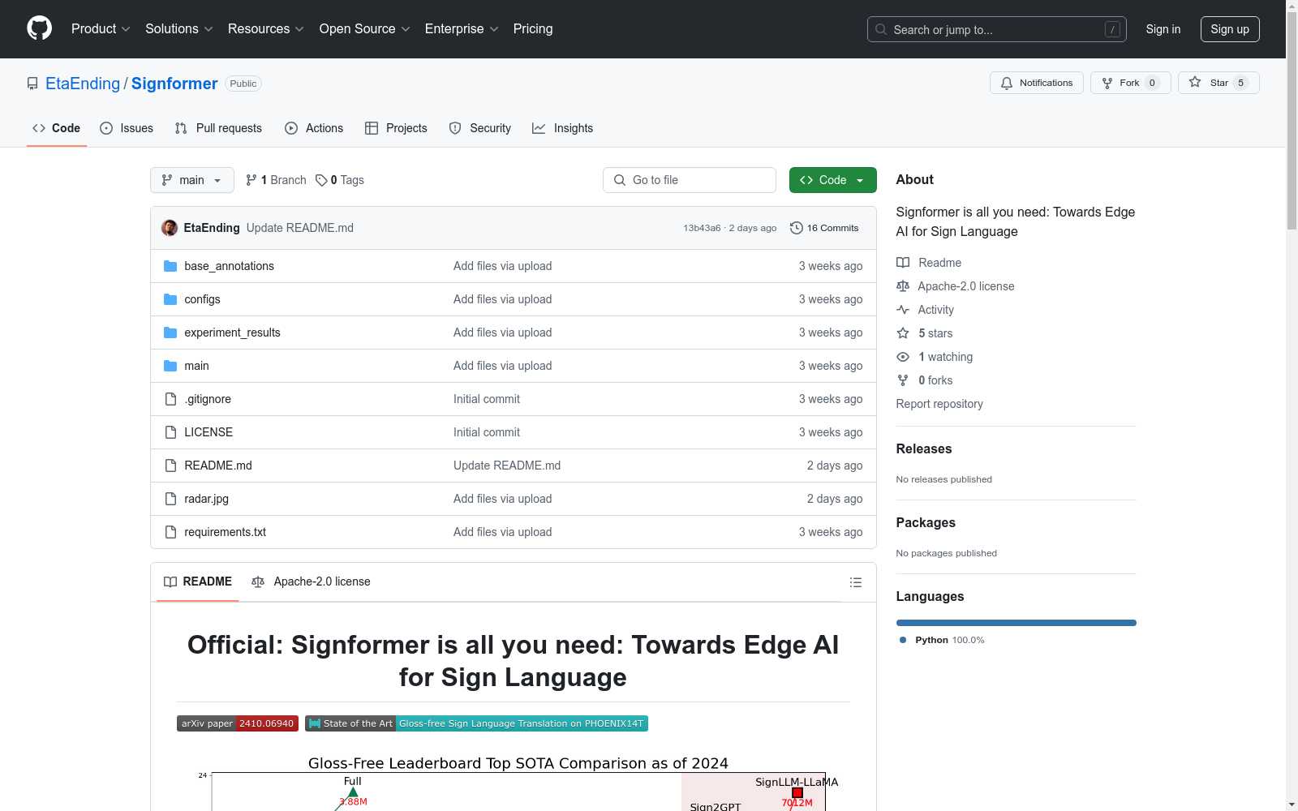Click EtaEnding's avatar in commit bar
Image resolution: width=1298 pixels, height=811 pixels.
(x=170, y=228)
